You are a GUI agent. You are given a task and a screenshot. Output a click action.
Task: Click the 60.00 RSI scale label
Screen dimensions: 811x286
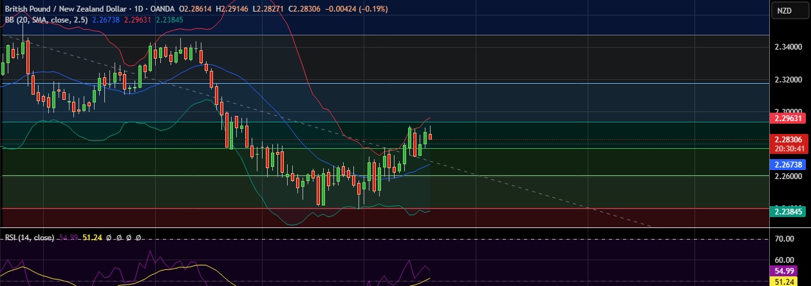coord(785,260)
